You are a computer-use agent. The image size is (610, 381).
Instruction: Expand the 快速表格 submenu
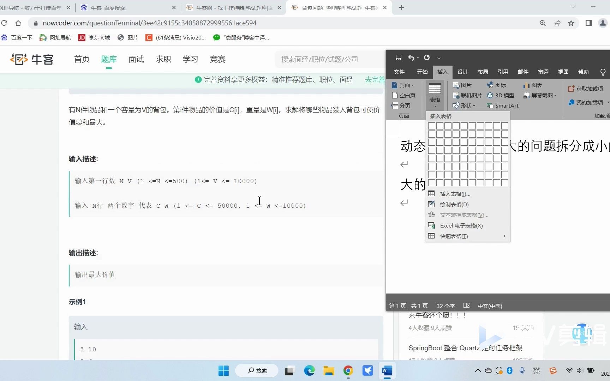tap(454, 236)
